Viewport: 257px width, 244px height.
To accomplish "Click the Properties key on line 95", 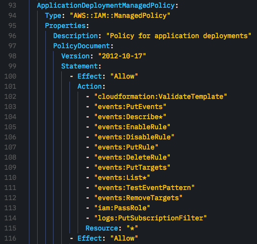I will (65, 26).
